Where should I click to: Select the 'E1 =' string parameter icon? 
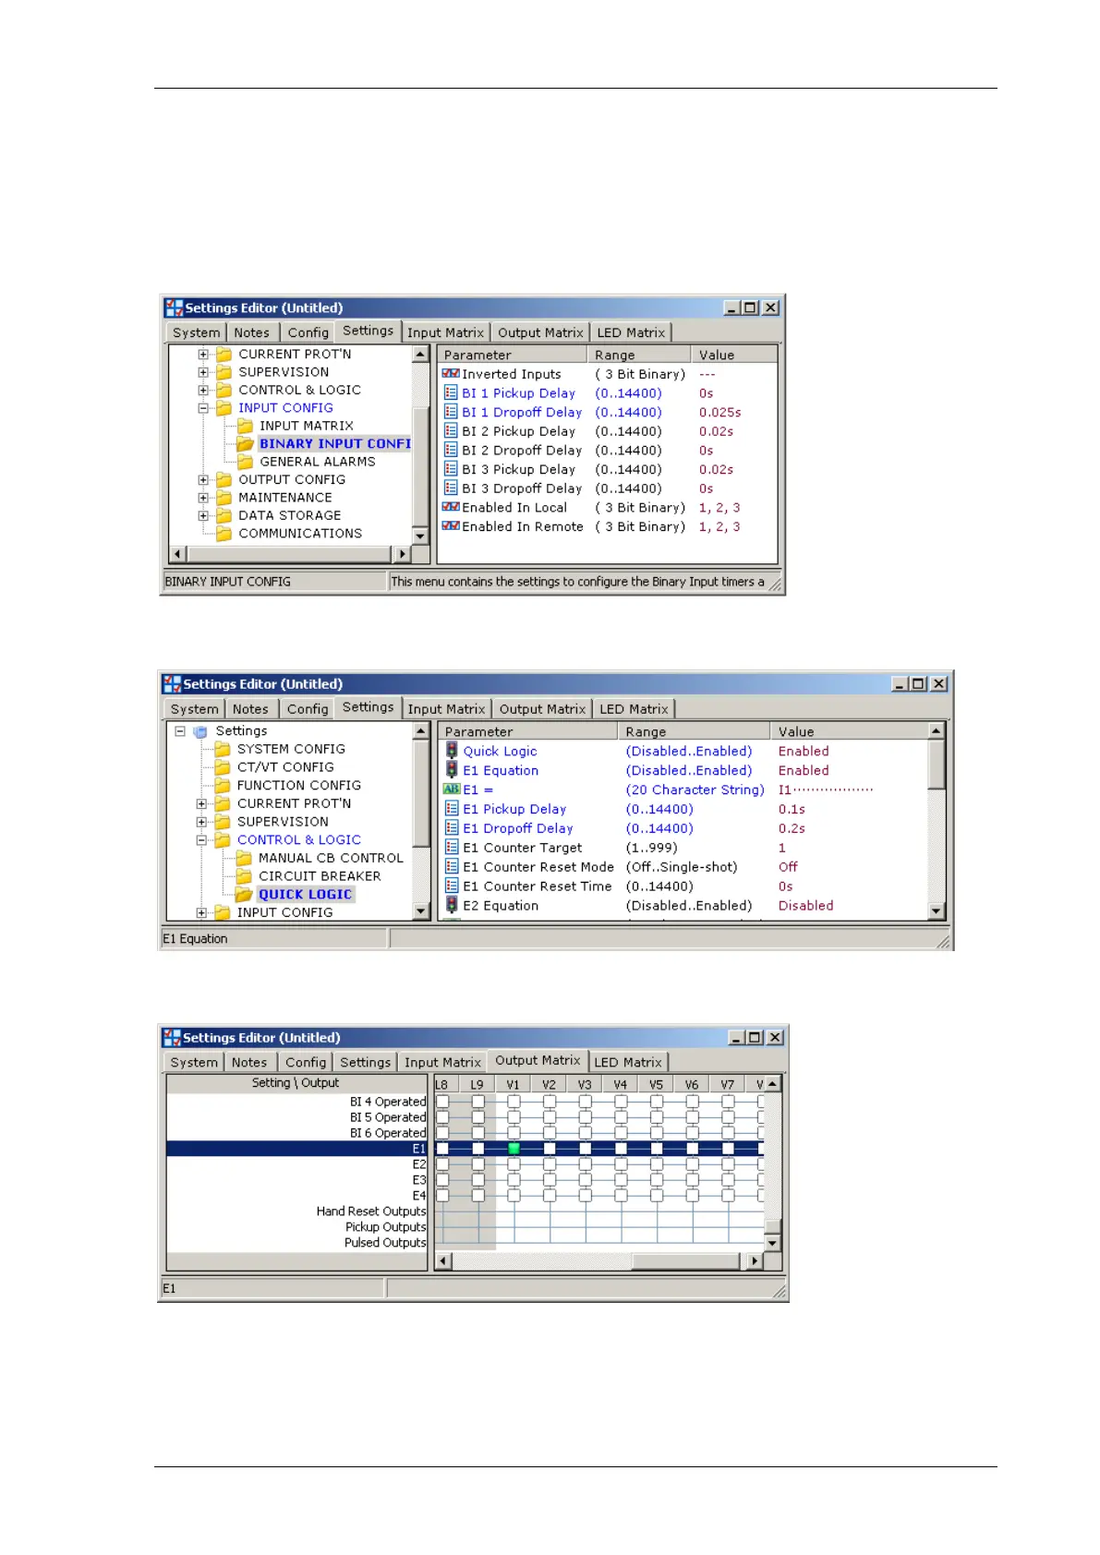click(452, 790)
